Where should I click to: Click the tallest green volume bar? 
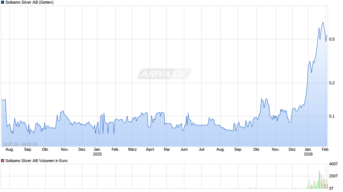[319, 179]
